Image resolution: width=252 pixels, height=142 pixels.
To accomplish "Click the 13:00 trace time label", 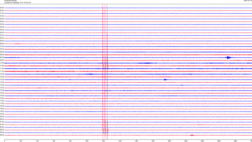I will [x=2, y=79].
